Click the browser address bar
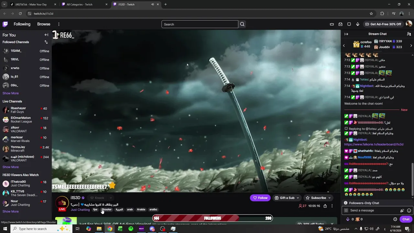414x233 pixels. point(200,14)
